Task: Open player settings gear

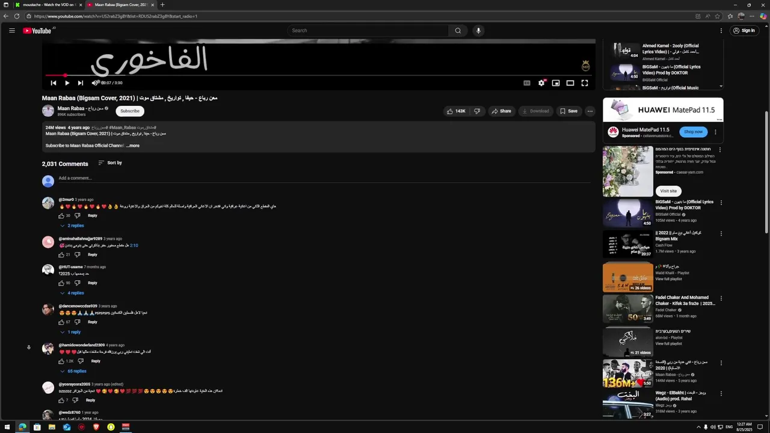Action: (541, 83)
